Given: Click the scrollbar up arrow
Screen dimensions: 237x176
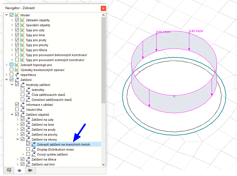Looking at the screenshot, I should (103, 15).
